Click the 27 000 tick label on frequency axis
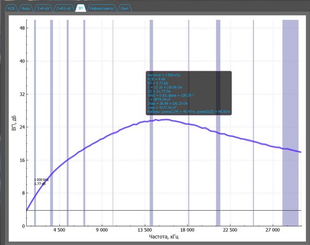The width and height of the screenshot is (310, 245). 274,231
